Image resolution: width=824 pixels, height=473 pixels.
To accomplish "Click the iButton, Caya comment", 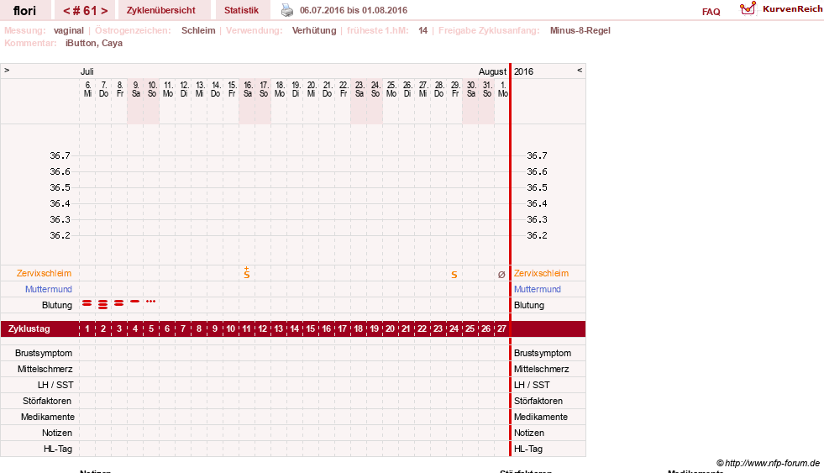I will pos(94,43).
